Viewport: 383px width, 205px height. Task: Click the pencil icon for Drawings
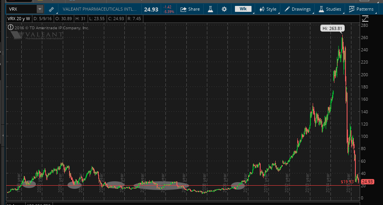pyautogui.click(x=287, y=9)
